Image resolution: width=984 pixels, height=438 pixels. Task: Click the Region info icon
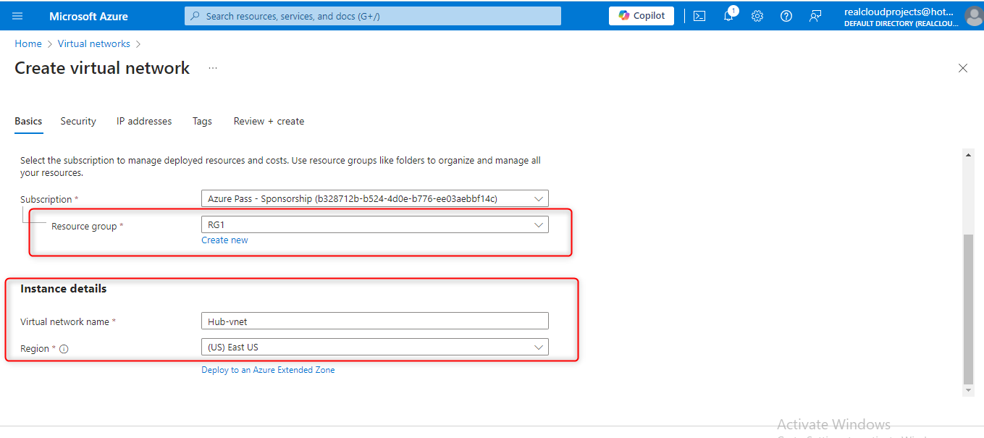64,349
